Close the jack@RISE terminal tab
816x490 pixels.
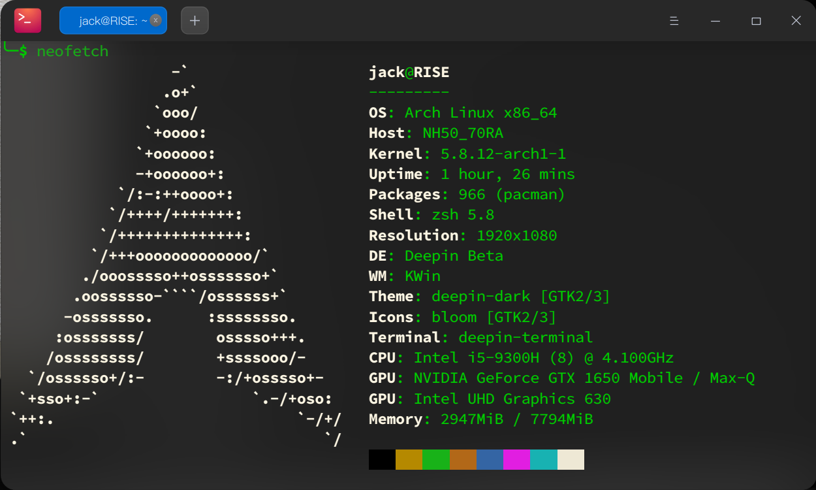(x=155, y=20)
